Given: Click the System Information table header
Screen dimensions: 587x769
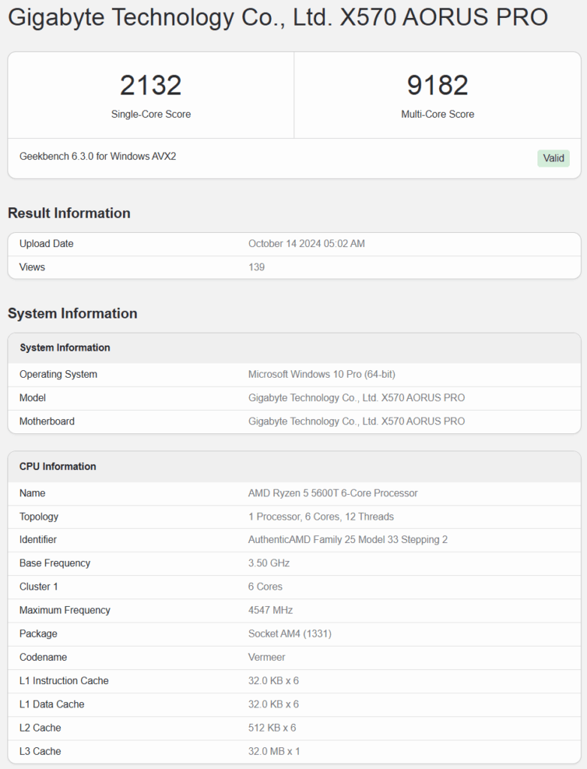Looking at the screenshot, I should point(65,348).
